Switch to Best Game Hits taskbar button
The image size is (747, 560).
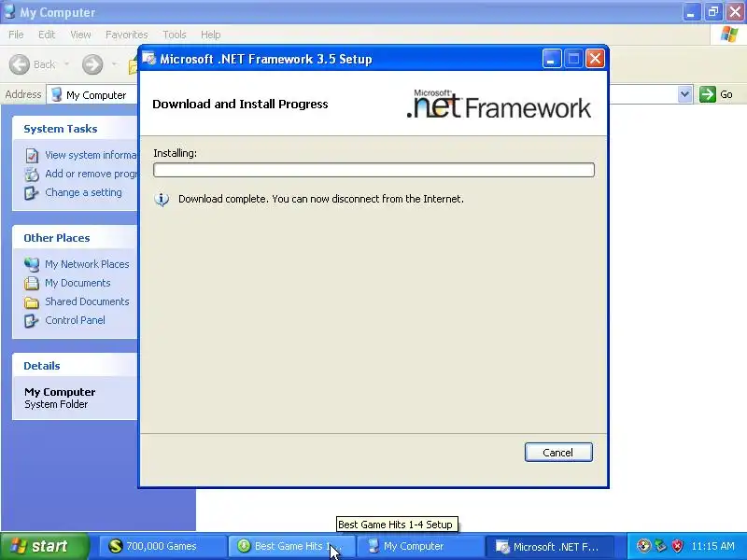[x=291, y=546]
